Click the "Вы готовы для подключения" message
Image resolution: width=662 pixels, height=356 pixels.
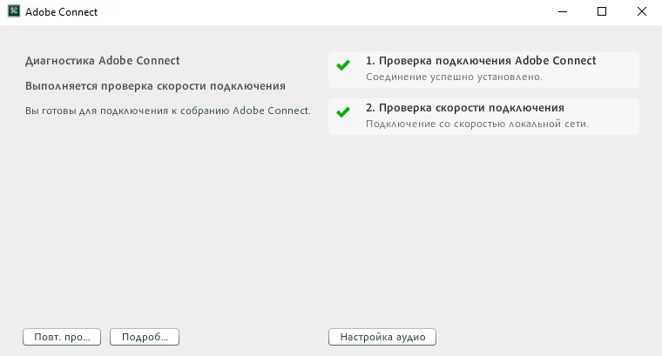[168, 111]
